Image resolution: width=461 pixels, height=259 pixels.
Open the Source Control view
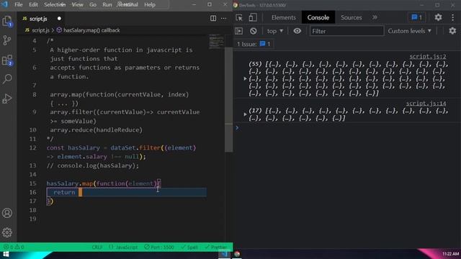pos(7,40)
